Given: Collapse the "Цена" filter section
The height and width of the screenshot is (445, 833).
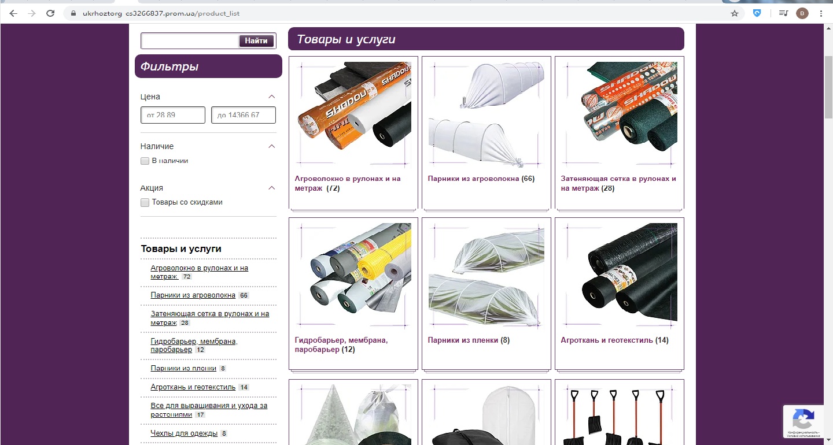Looking at the screenshot, I should 271,97.
